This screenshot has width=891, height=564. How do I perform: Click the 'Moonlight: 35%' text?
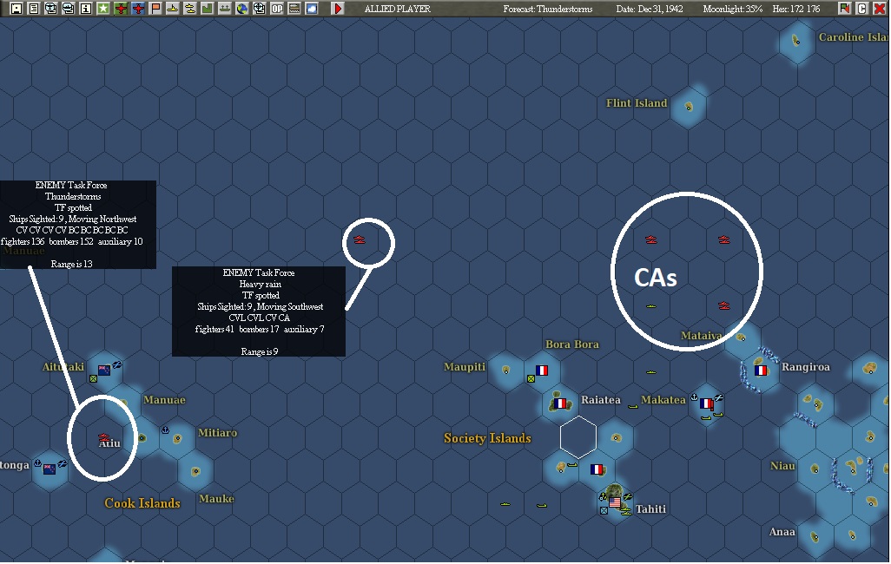732,9
